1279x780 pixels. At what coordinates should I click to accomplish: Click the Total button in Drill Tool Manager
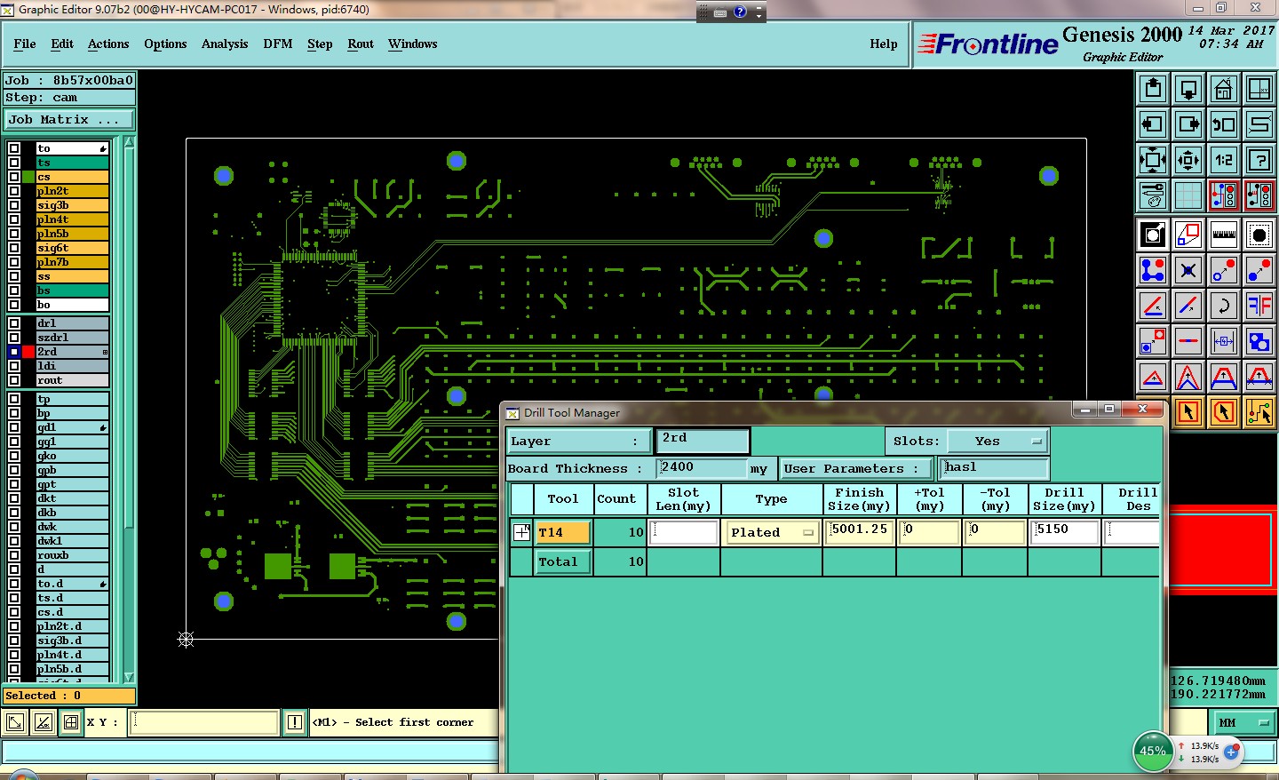coord(563,561)
